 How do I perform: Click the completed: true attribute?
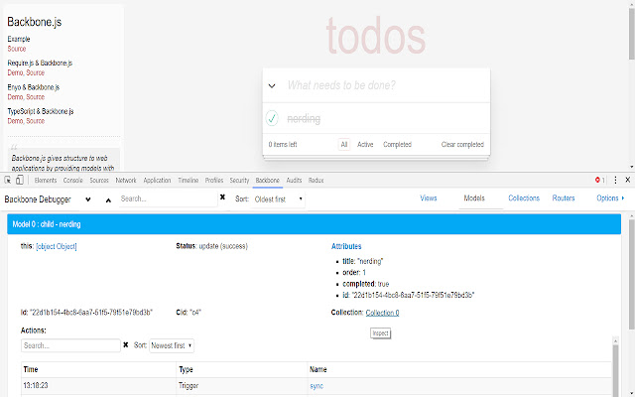click(x=366, y=284)
